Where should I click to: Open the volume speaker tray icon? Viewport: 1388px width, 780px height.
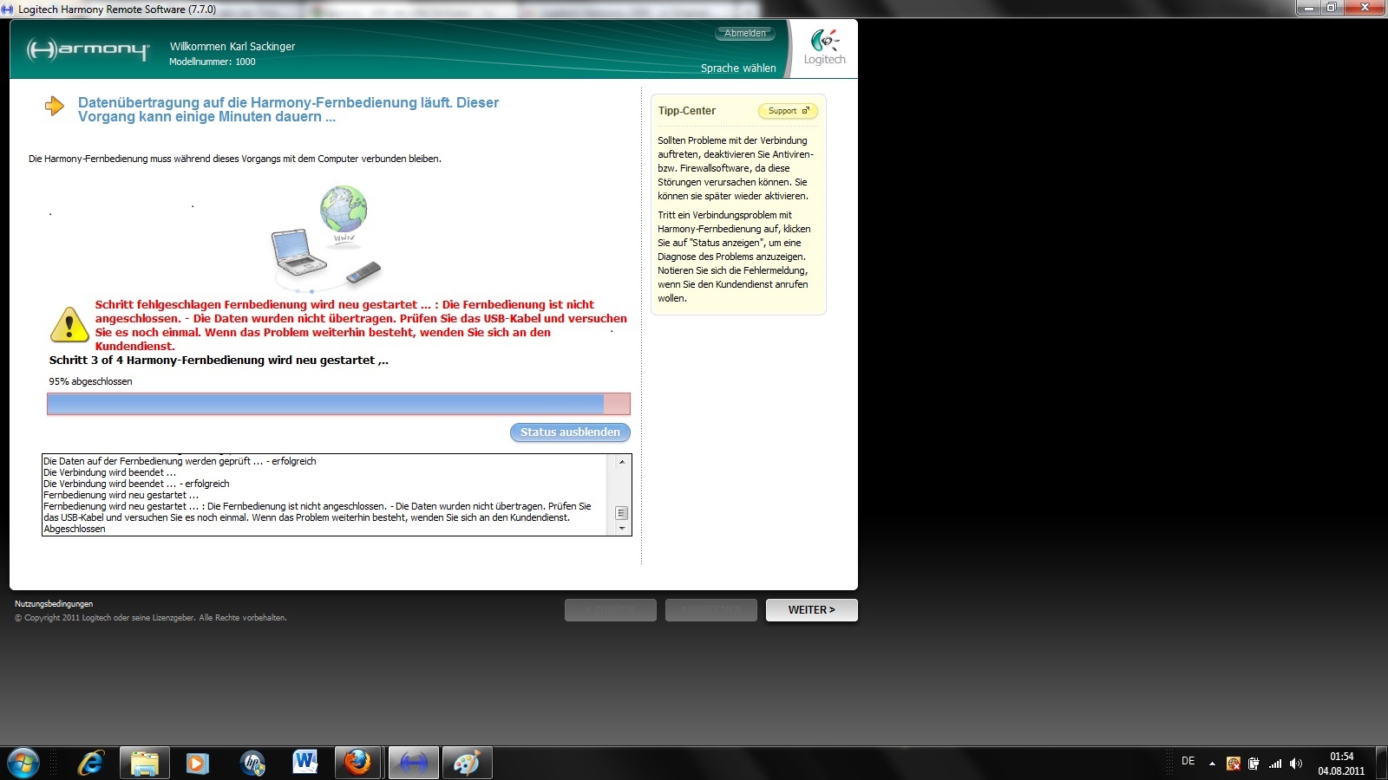(x=1296, y=764)
